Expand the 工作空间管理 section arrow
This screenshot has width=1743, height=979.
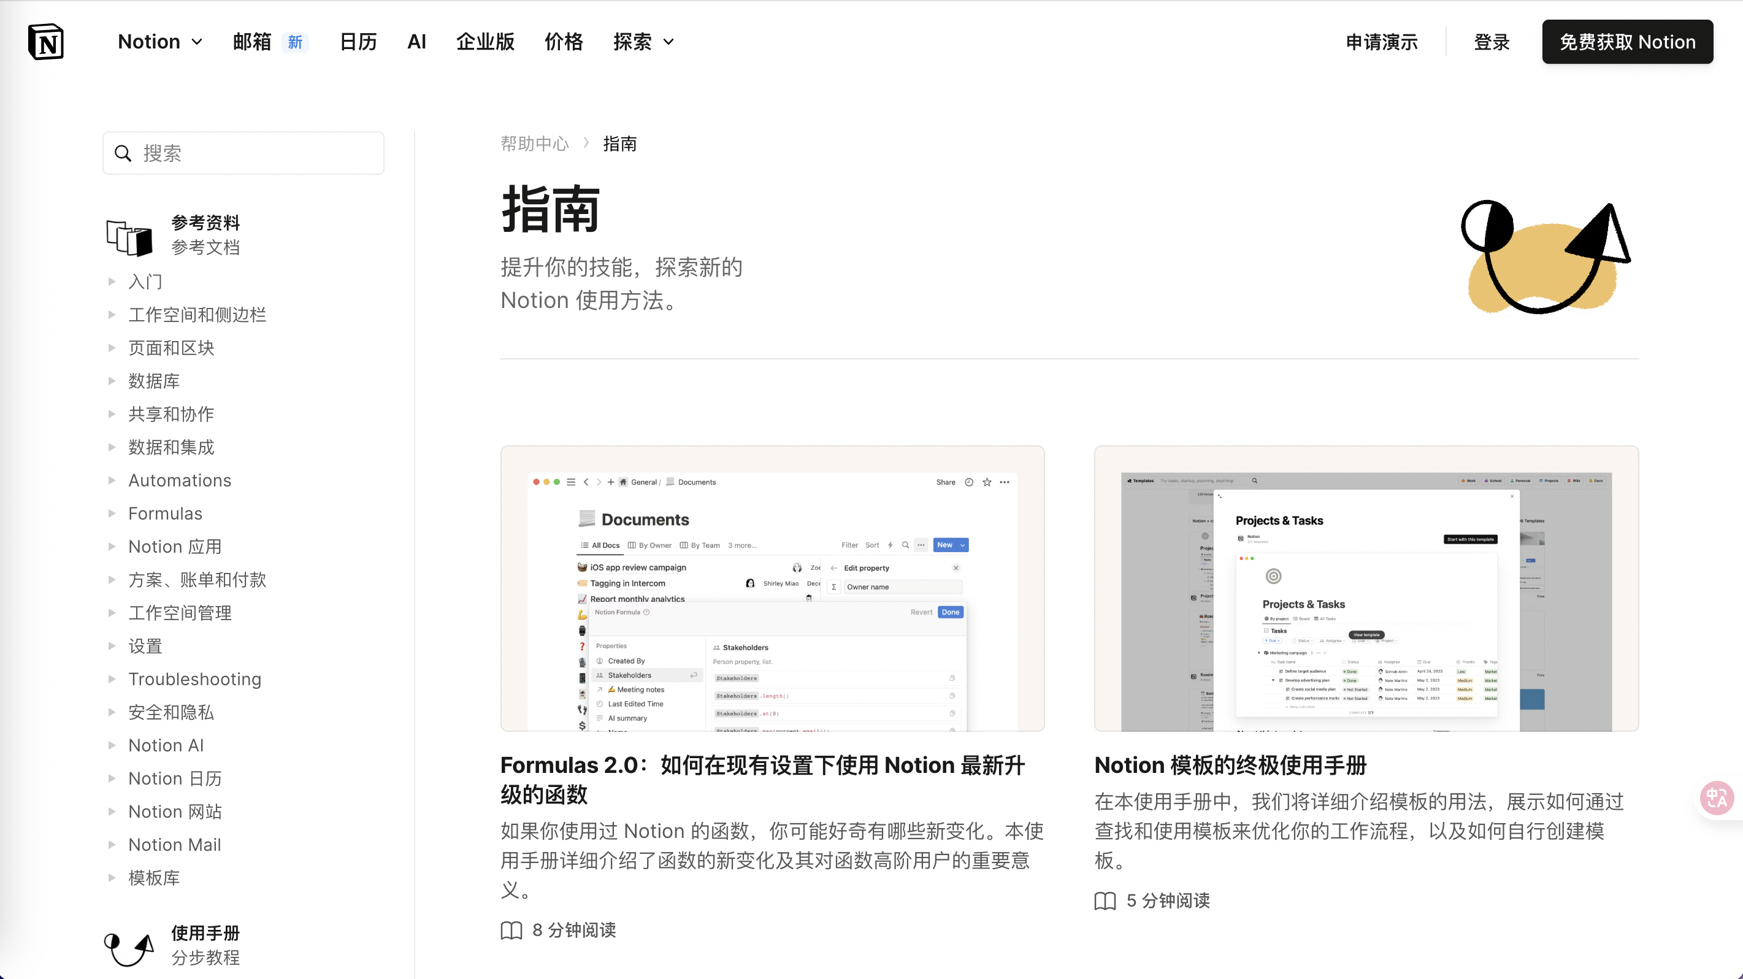point(112,613)
